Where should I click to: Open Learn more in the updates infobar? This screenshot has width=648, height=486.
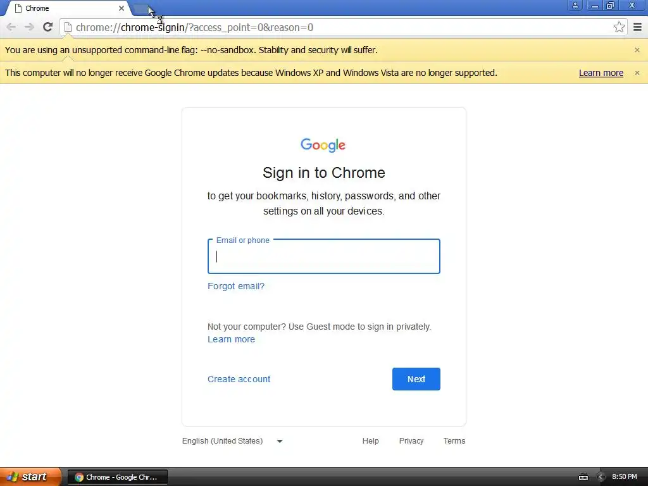[601, 73]
